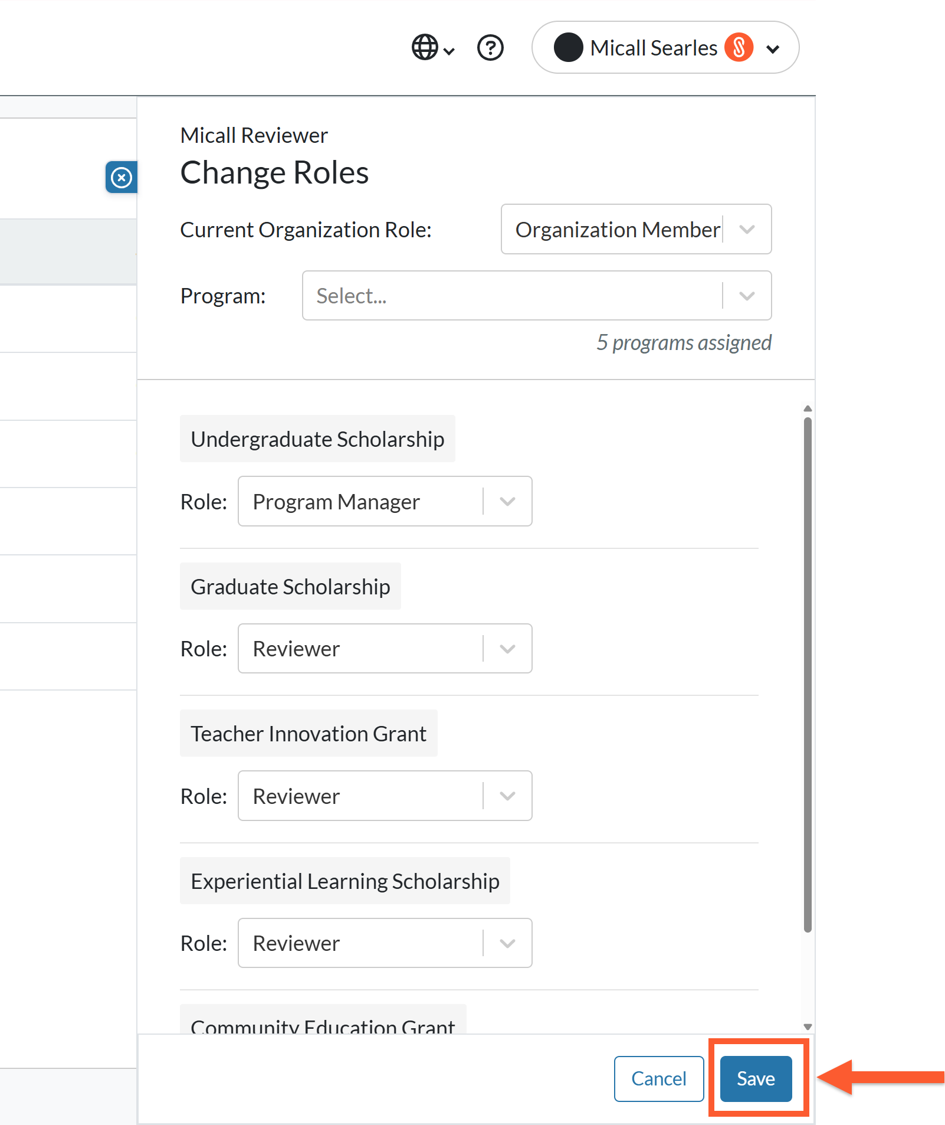Click the help question mark icon
Screen dimensions: 945x1125
click(x=490, y=48)
